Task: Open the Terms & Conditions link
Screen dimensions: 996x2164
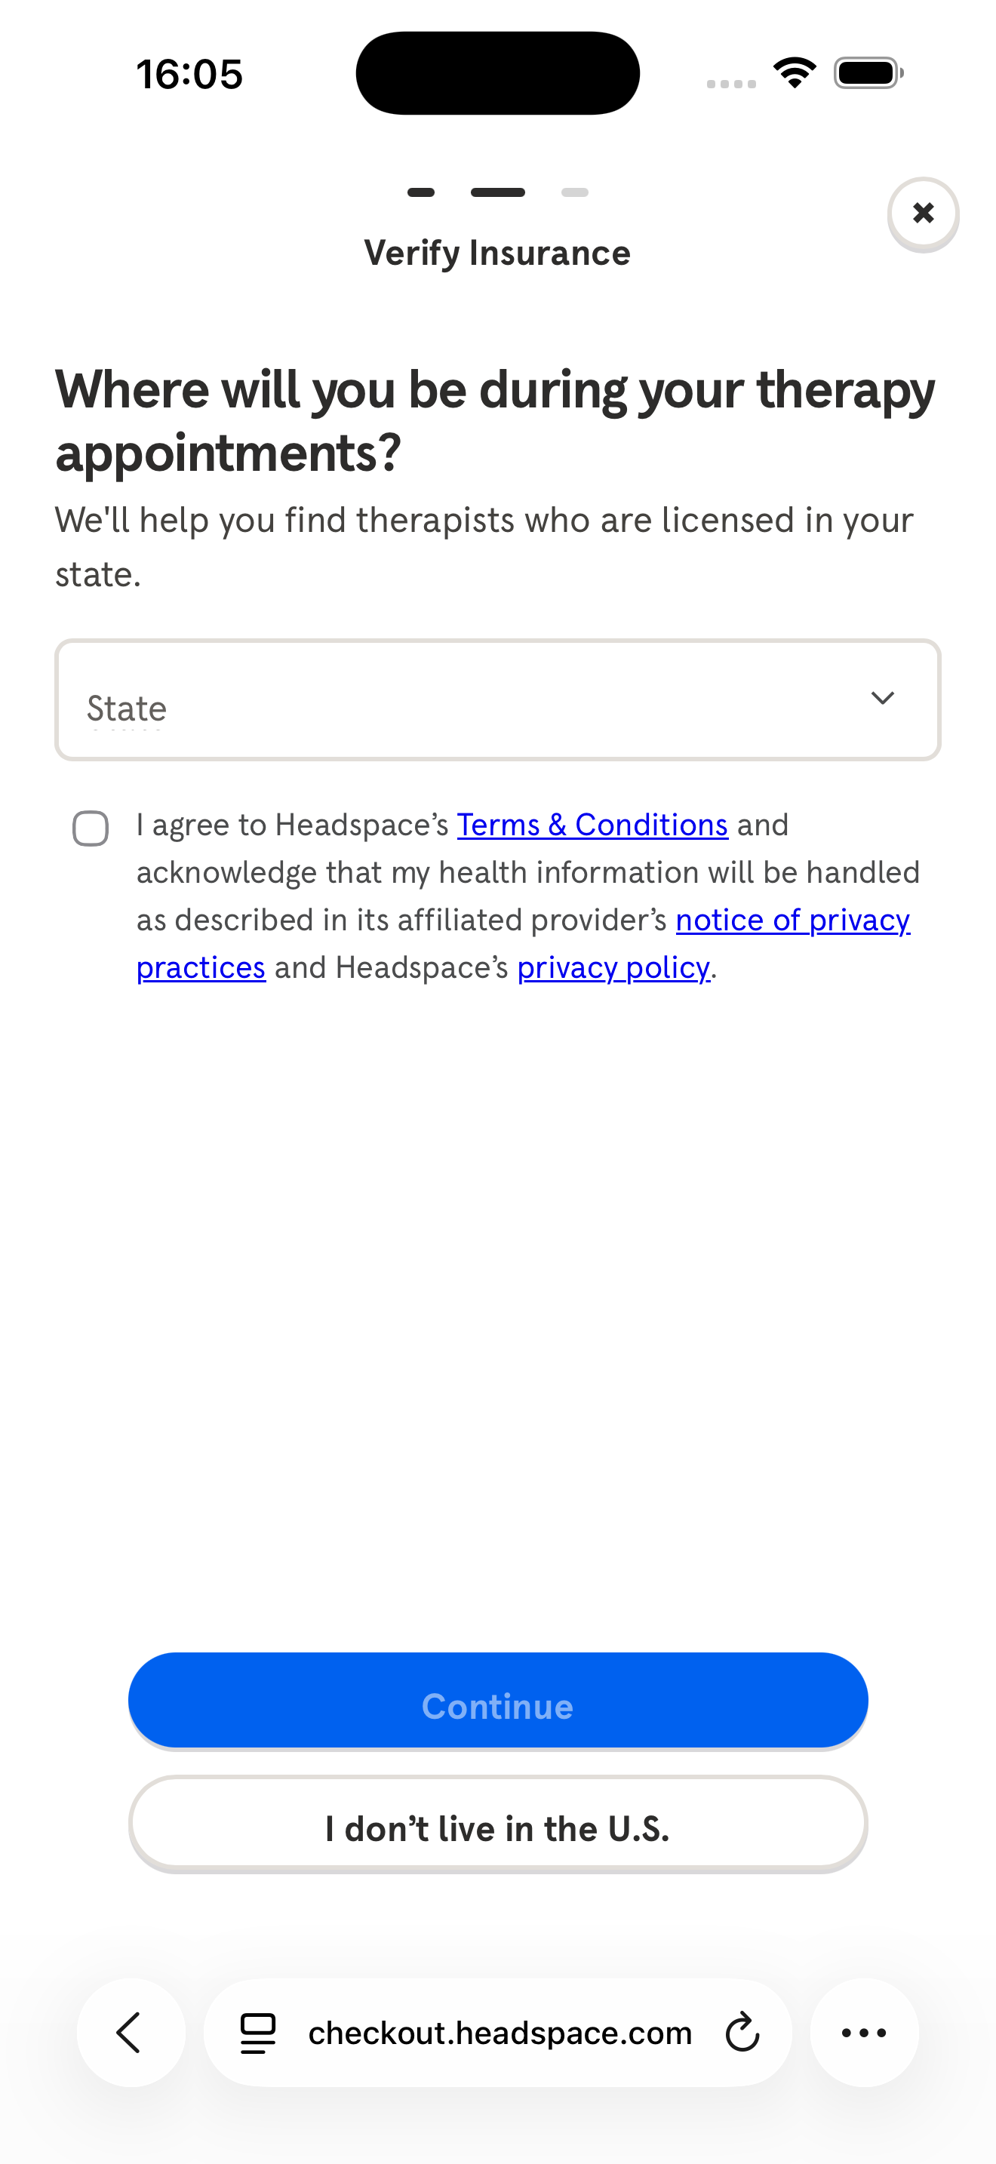Action: tap(592, 824)
